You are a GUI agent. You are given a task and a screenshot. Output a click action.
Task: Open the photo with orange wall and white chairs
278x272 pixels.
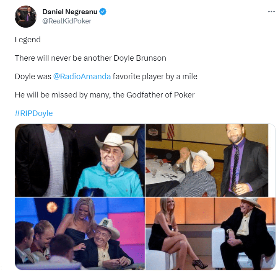(x=210, y=234)
